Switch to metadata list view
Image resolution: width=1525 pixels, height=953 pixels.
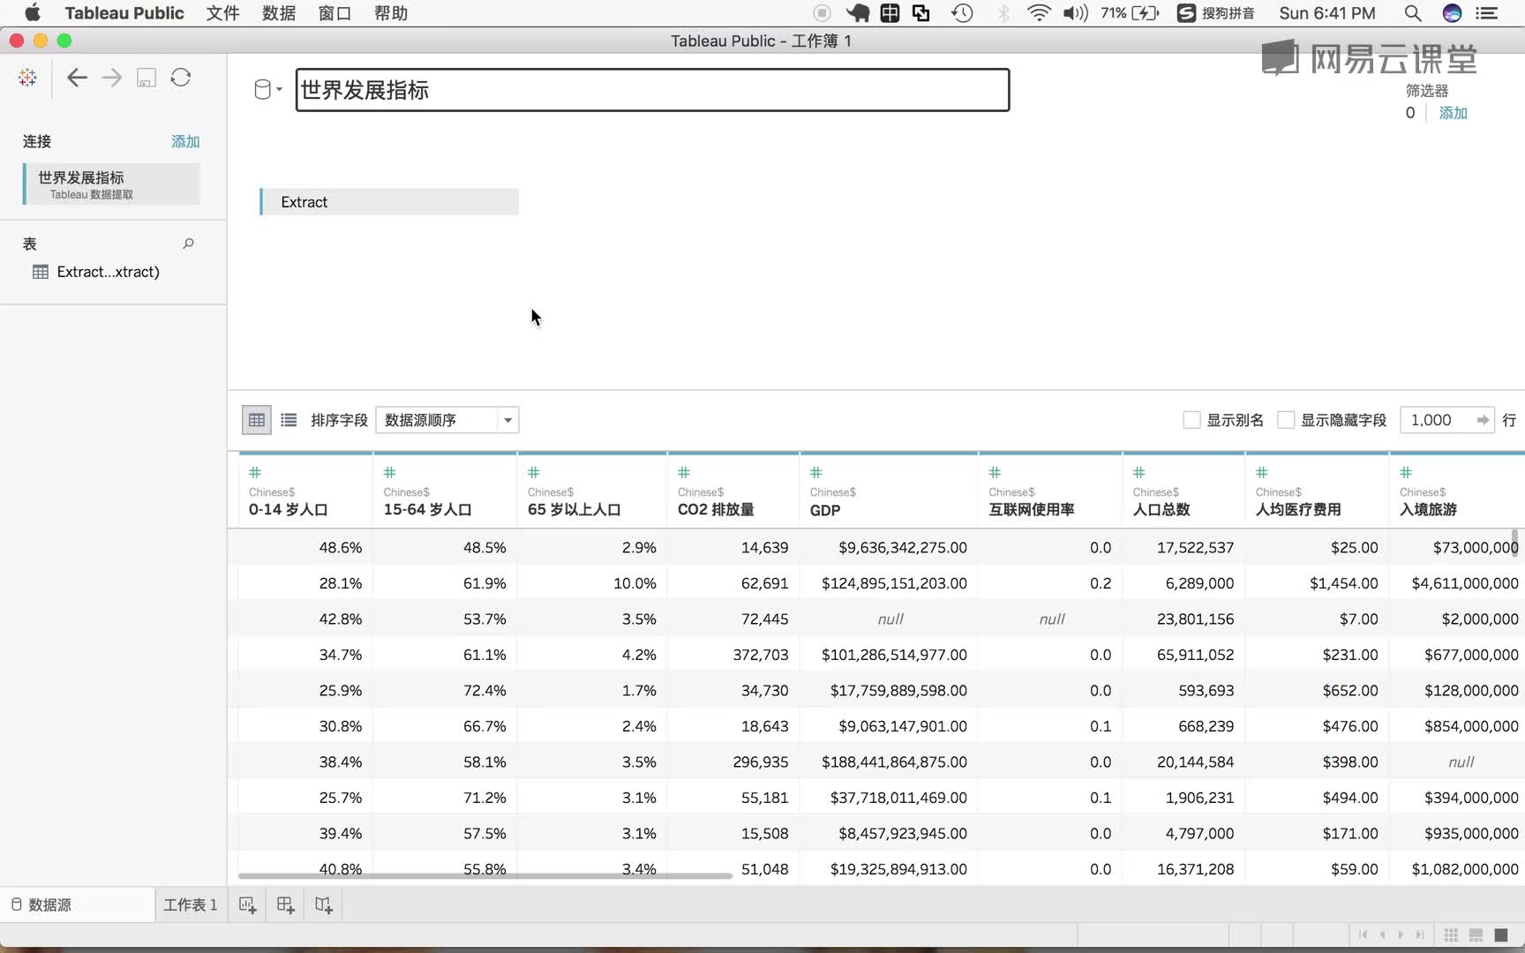[x=289, y=420]
